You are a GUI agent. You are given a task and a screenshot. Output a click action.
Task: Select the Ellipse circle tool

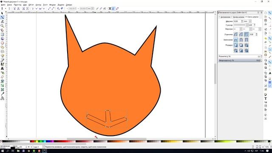tap(2, 43)
